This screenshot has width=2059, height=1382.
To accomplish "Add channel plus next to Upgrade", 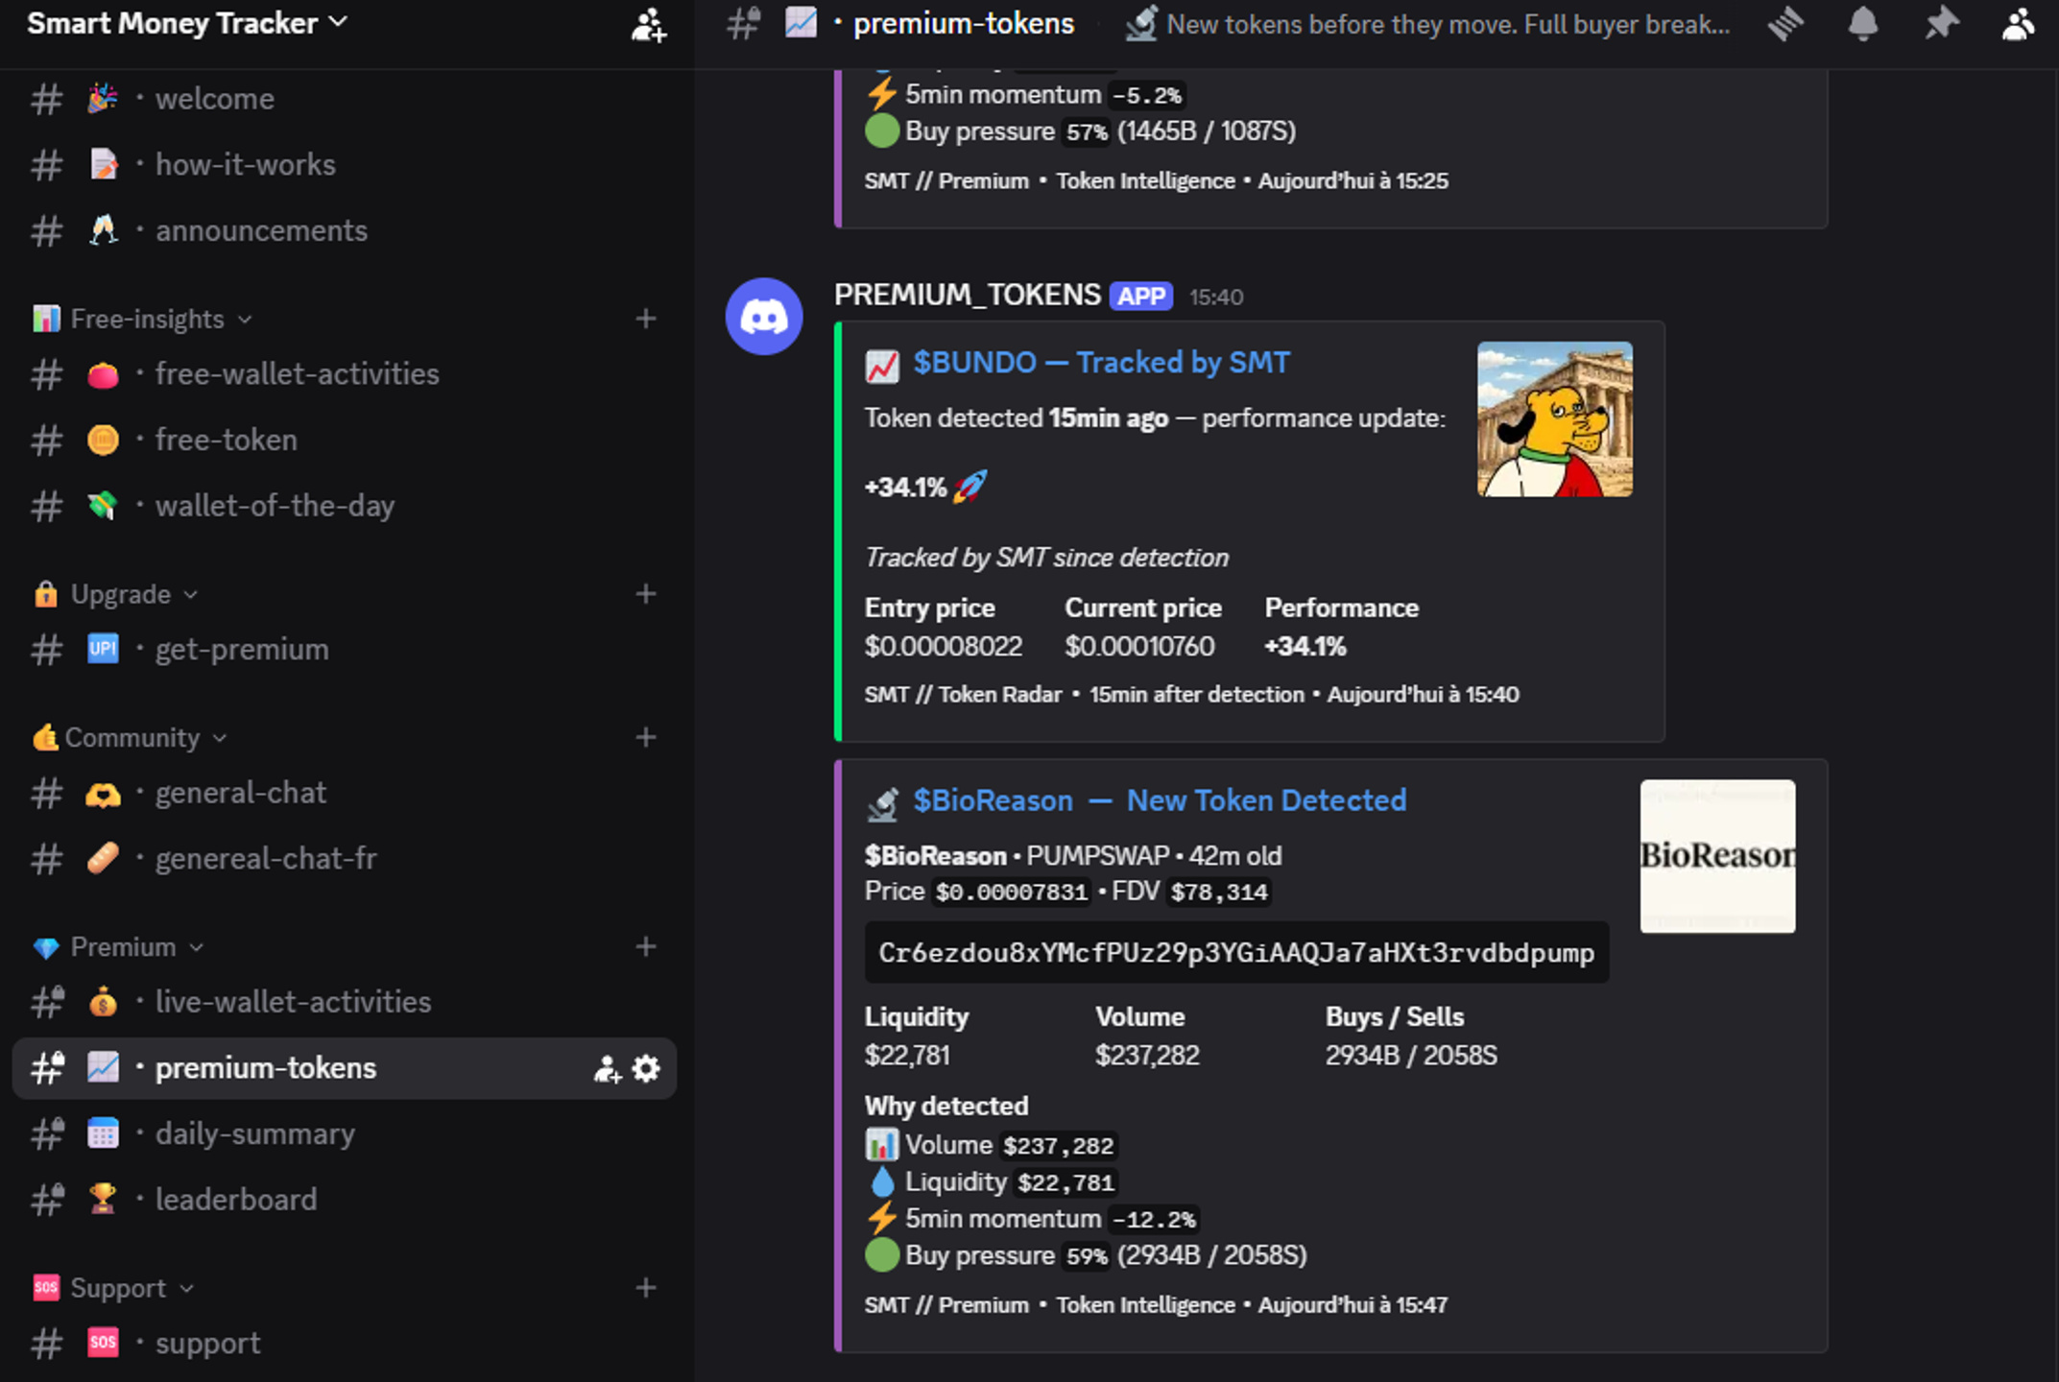I will (646, 594).
